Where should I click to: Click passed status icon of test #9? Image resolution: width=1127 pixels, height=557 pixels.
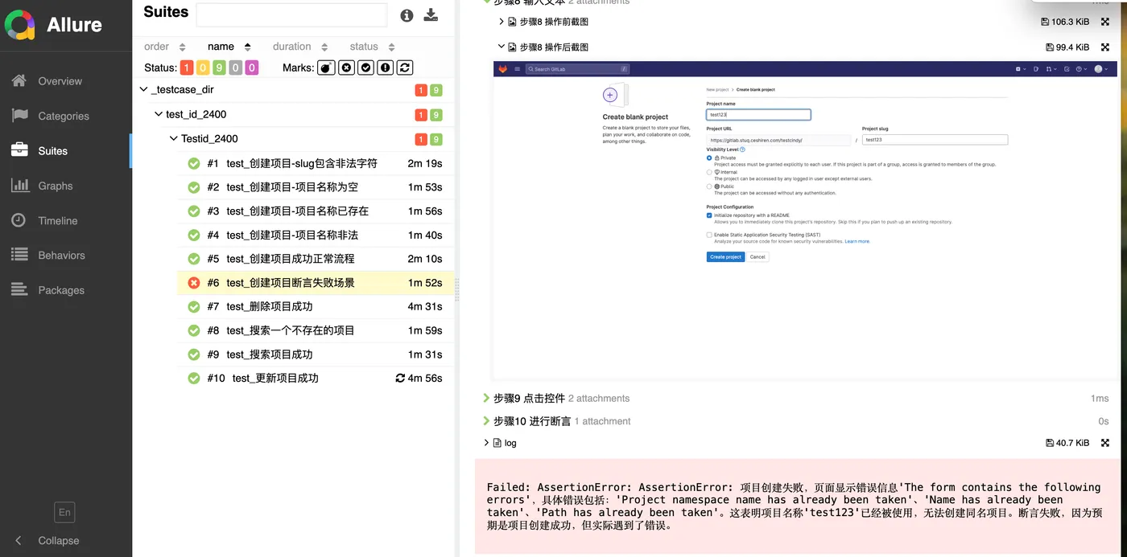pyautogui.click(x=194, y=354)
